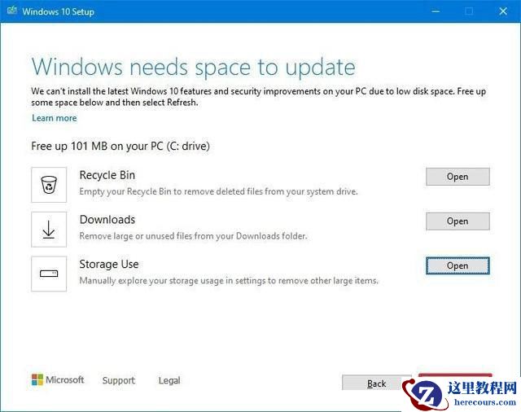
Task: Open the Recycle Bin via its Open button
Action: 458,177
